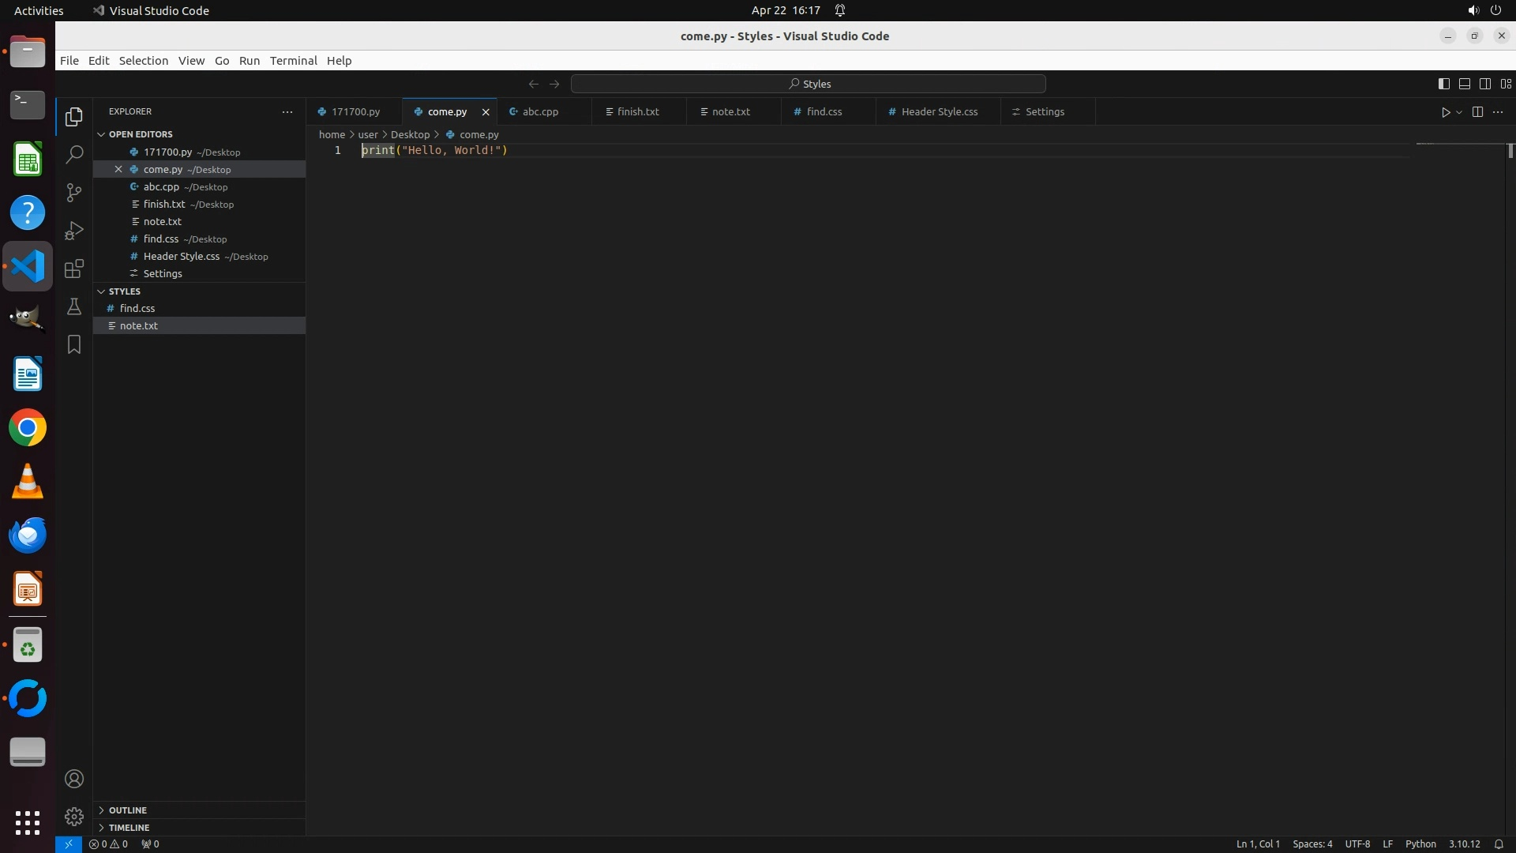Click the Styles command center search box
This screenshot has width=1516, height=853.
[808, 84]
